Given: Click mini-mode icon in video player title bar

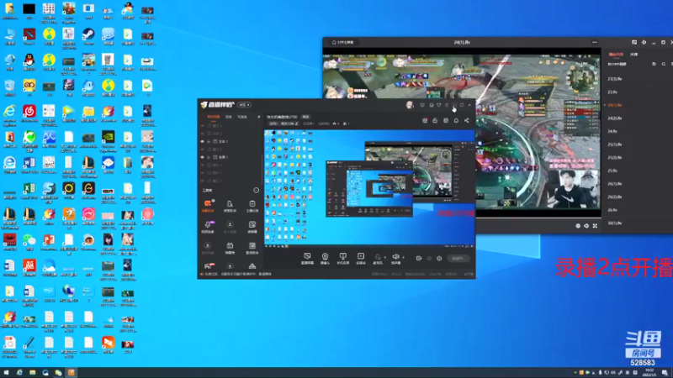Looking at the screenshot, I should point(634,43).
